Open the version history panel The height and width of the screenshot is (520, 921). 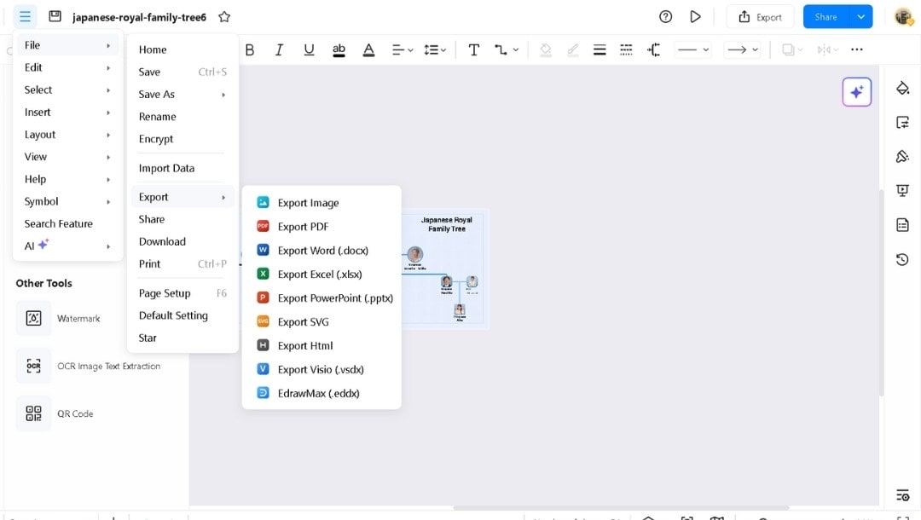(902, 259)
